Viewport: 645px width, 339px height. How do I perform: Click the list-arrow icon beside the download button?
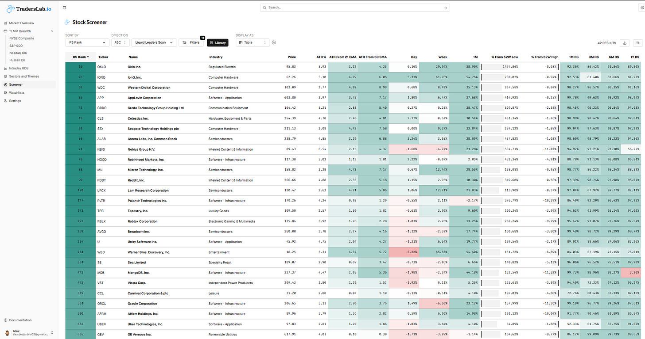(x=638, y=43)
